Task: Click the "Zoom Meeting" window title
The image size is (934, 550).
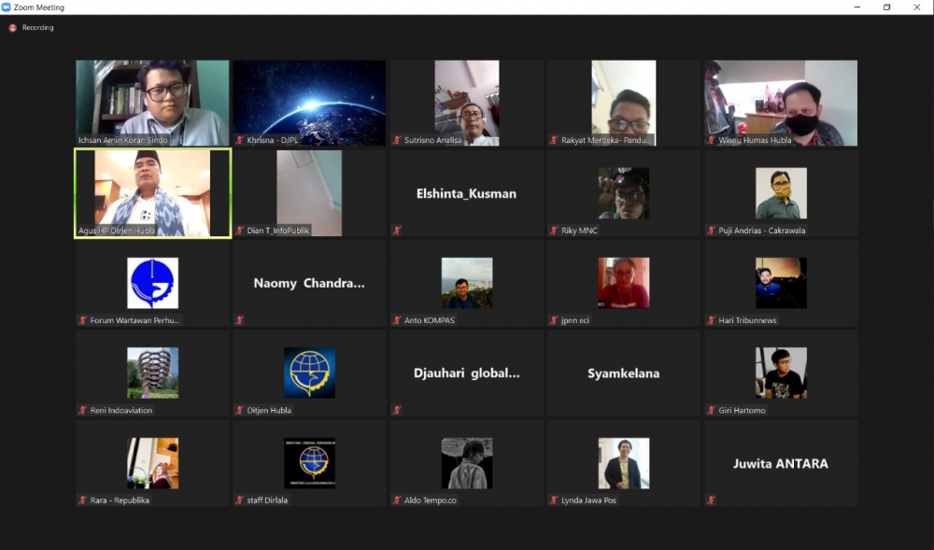Action: pos(38,7)
